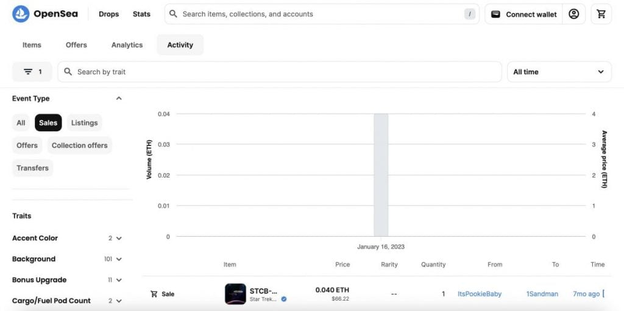Click the sale cart icon in activity row
This screenshot has height=311, width=624.
[x=154, y=294]
